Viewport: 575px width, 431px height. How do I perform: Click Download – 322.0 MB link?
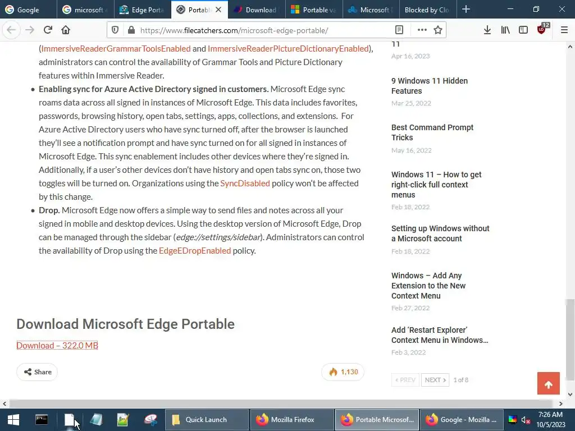[57, 345]
